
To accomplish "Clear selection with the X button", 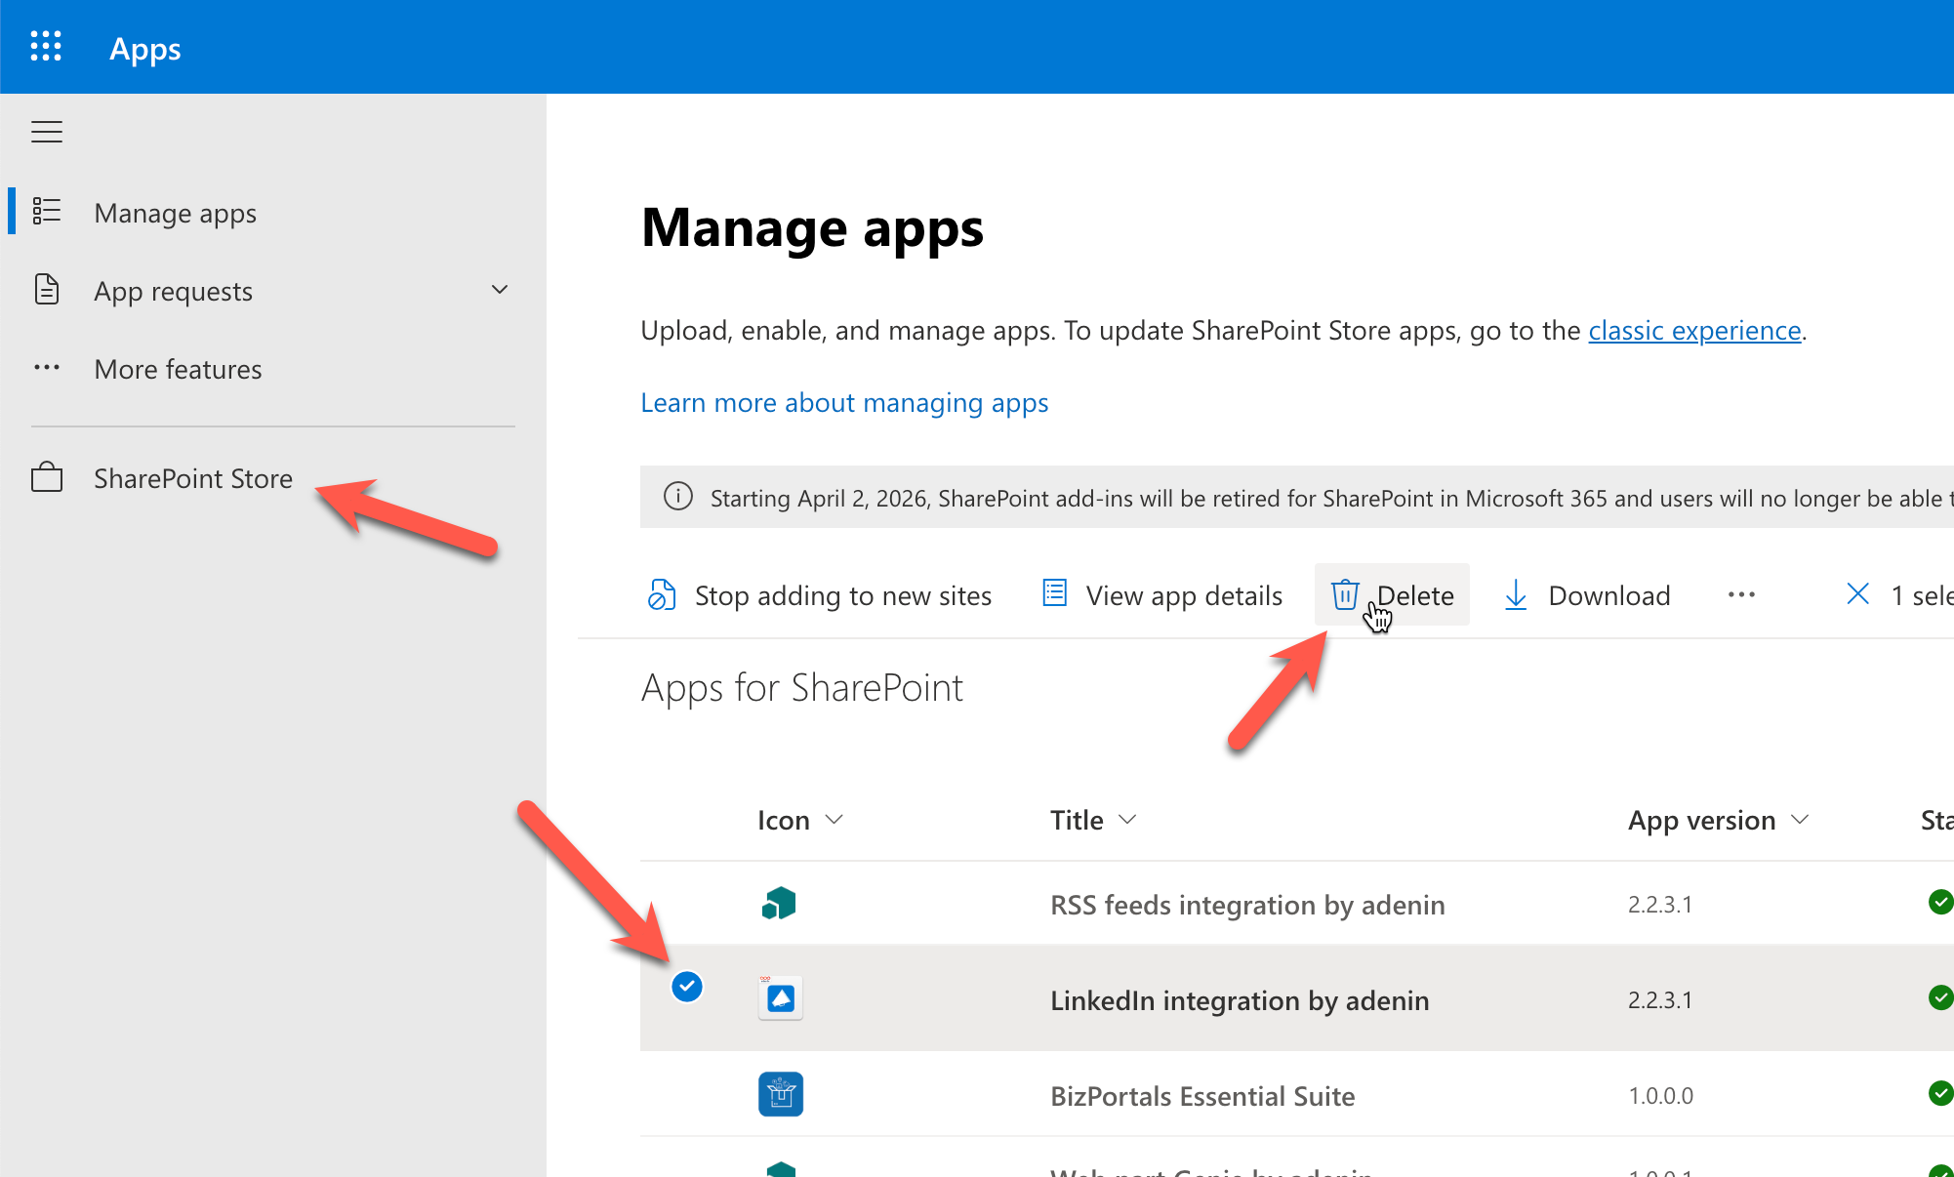I will click(1858, 593).
